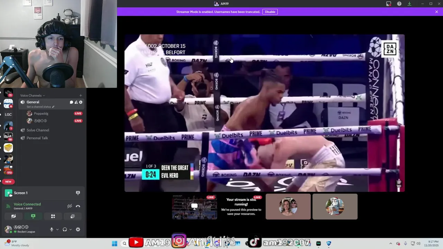Open the Discord inbox icon
Image resolution: width=443 pixels, height=249 pixels.
[x=389, y=4]
